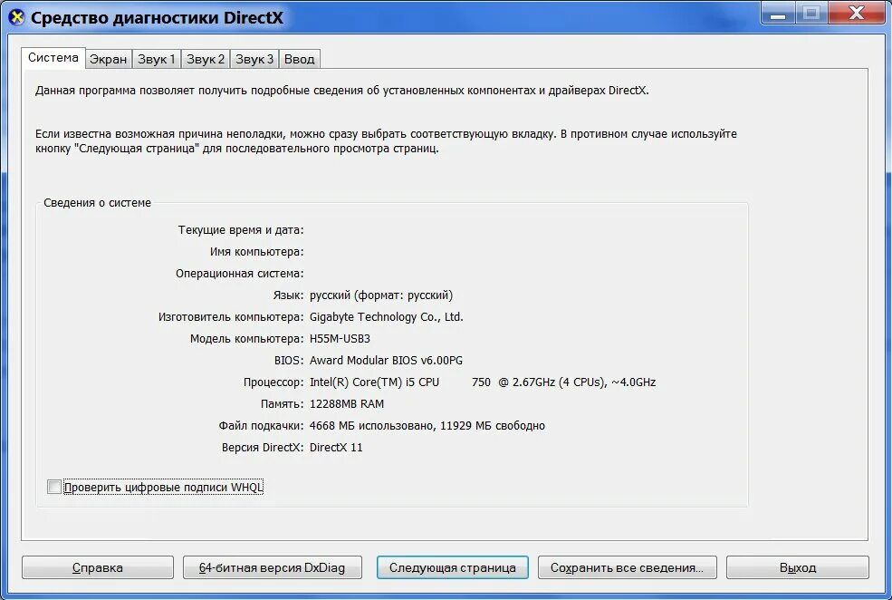
Task: Click the Выход button
Action: click(798, 567)
